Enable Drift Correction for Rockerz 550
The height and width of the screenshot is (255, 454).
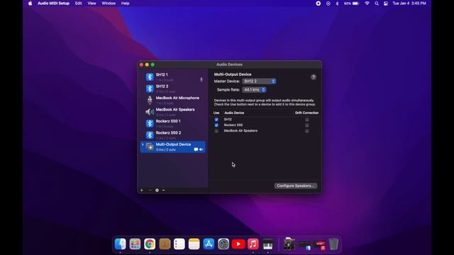[x=307, y=125]
